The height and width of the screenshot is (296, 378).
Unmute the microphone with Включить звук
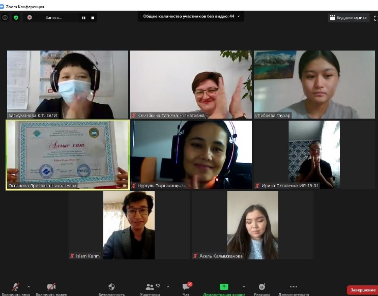(15, 287)
